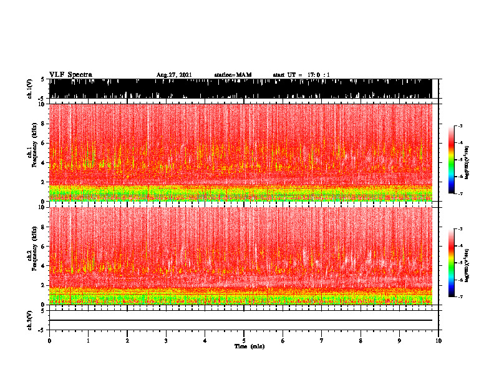The height and width of the screenshot is (382, 494).
Task: Click the "-3" label on ch.2 color bar
Action: coord(460,229)
